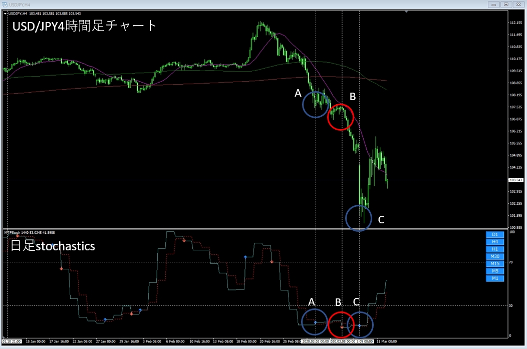
Task: Click the 2020.03.02 00:00 highlighted date label
Action: click(315, 341)
